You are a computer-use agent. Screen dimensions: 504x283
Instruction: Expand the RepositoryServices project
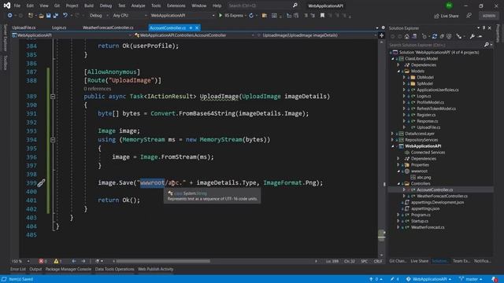point(392,140)
